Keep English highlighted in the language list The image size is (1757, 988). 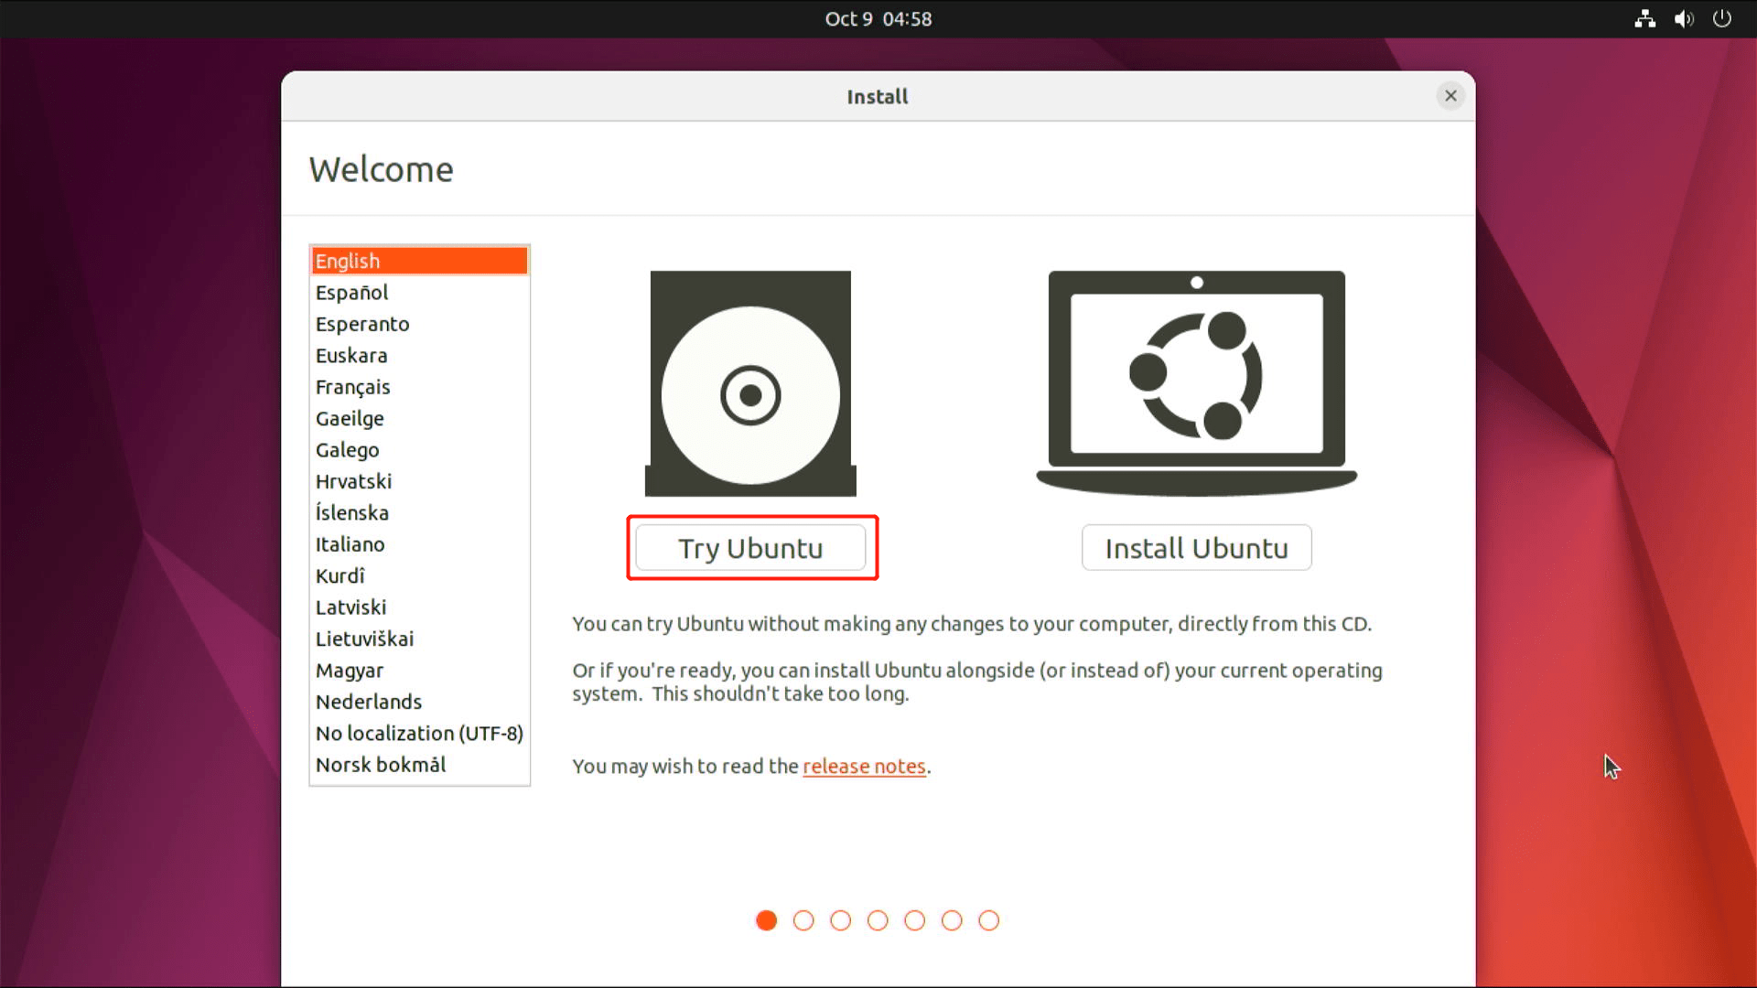(x=347, y=261)
